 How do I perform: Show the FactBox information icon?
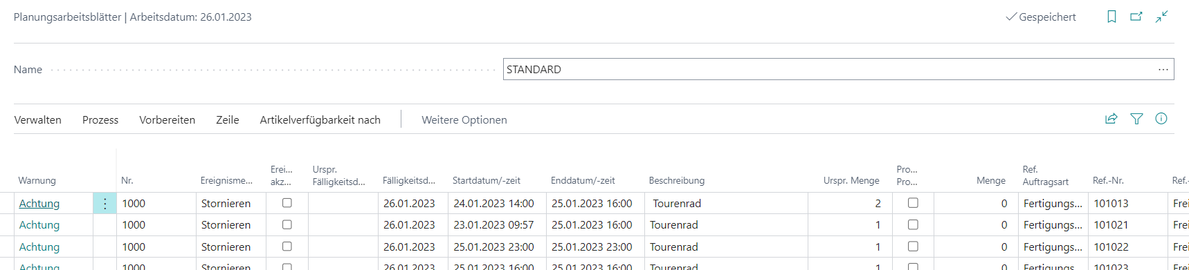tap(1161, 119)
